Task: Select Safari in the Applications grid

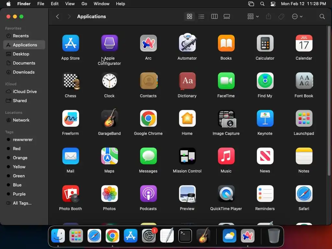Action: tap(304, 194)
